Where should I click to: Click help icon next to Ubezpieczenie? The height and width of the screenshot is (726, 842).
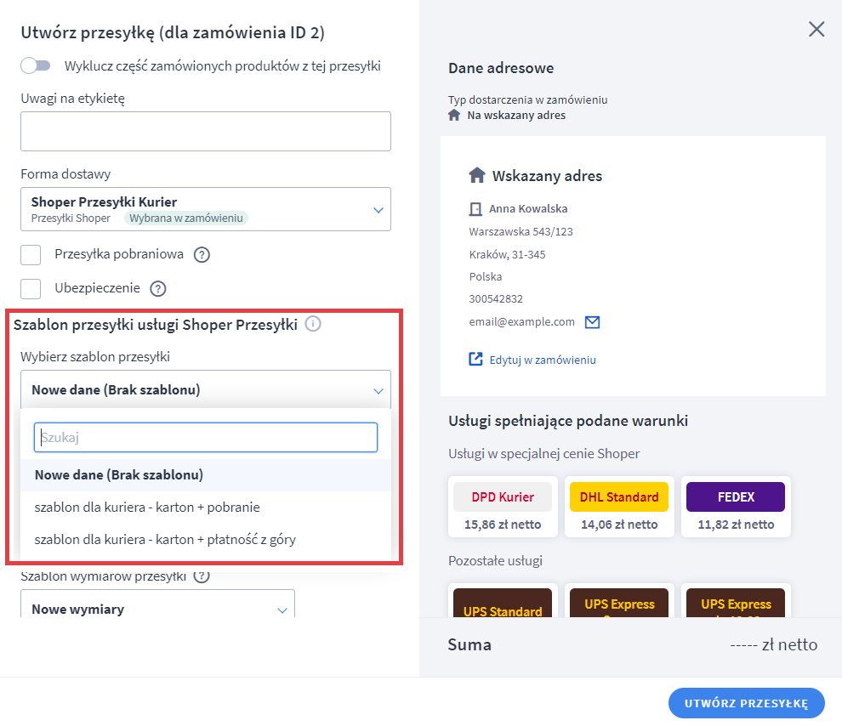158,289
